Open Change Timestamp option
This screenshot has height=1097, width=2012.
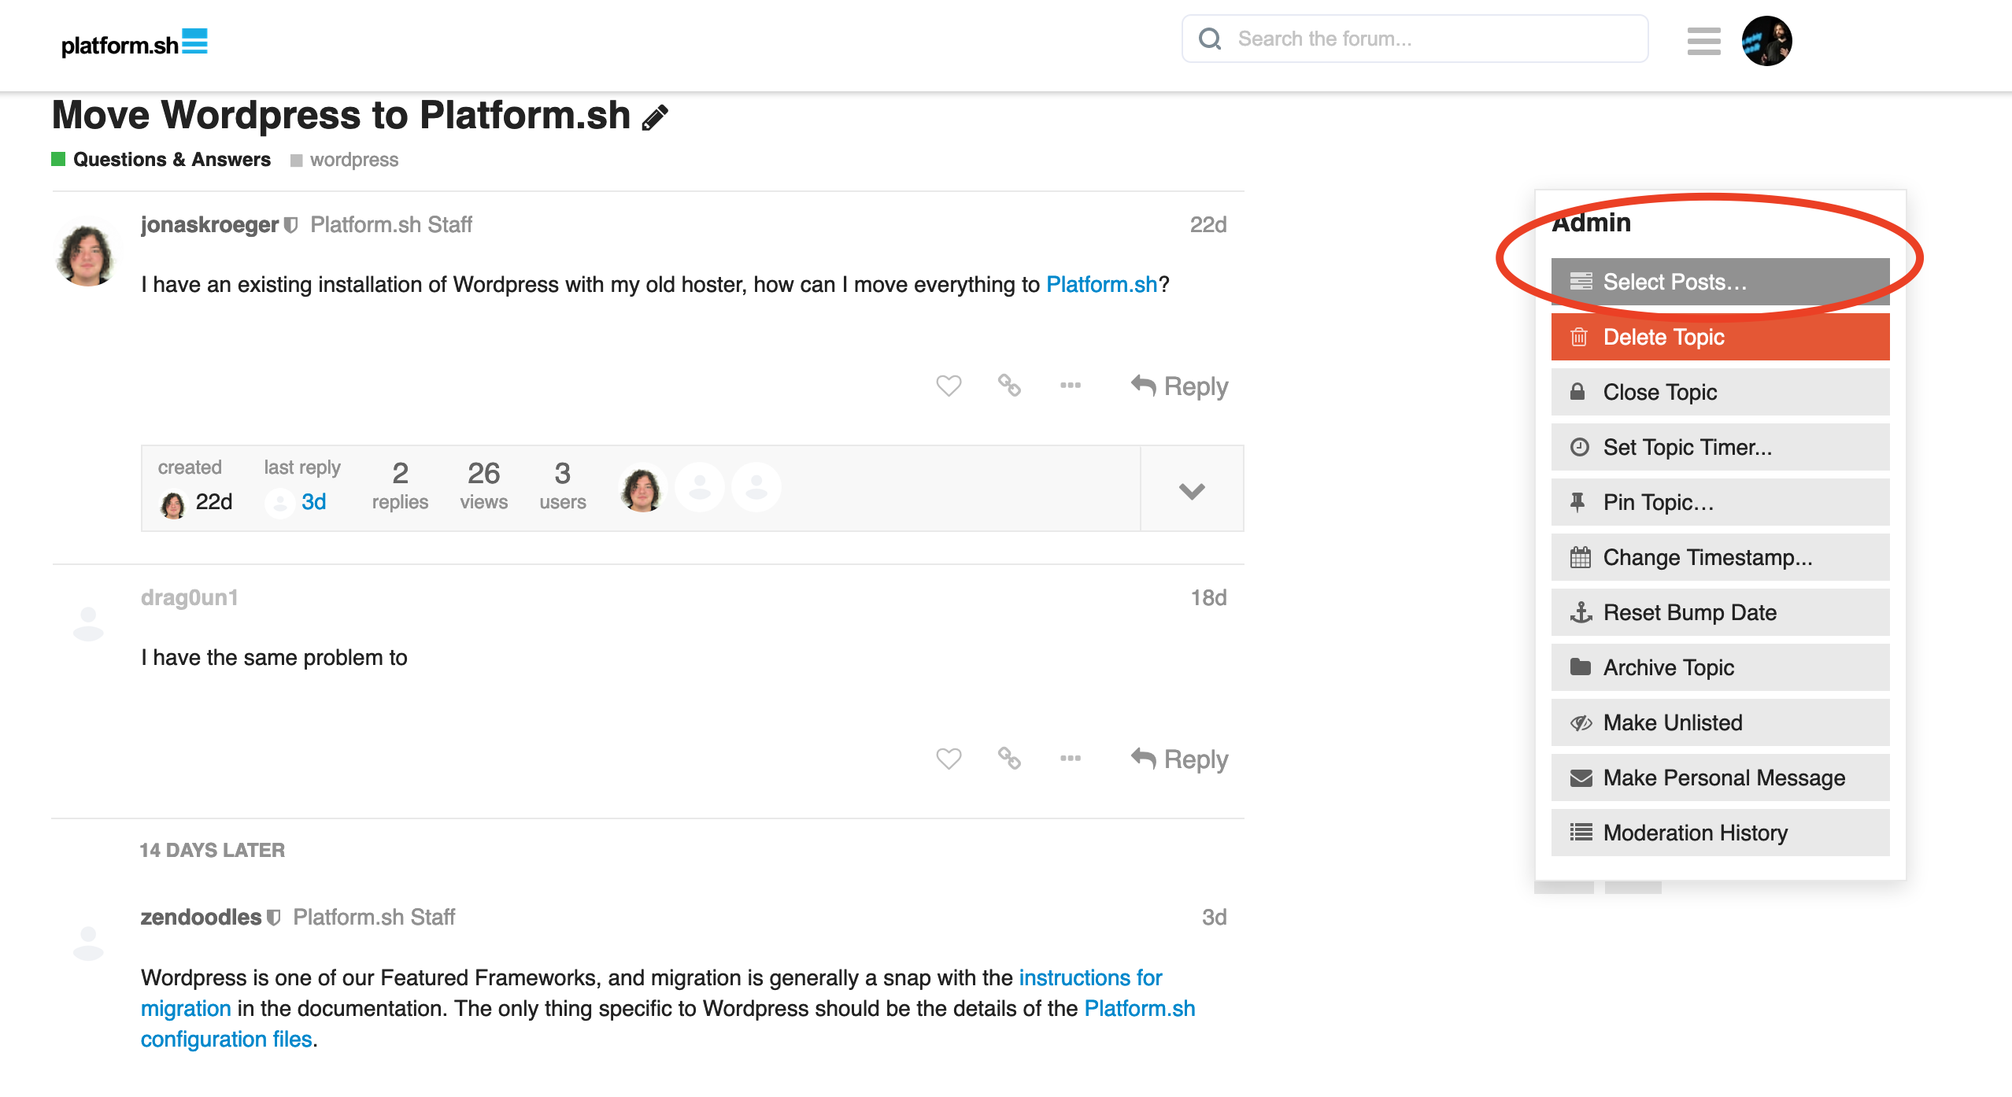[1720, 557]
